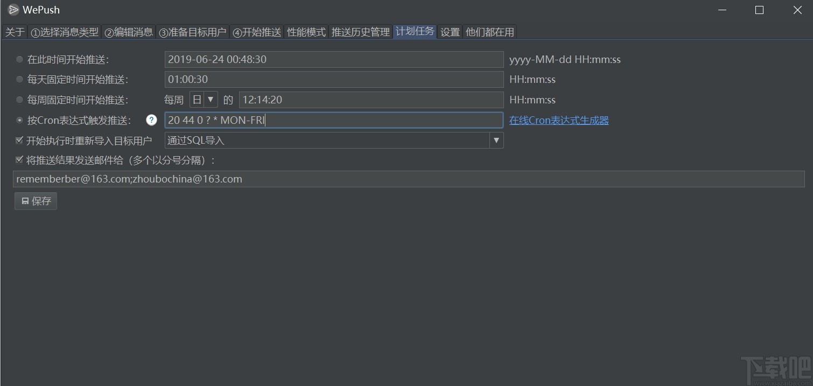Switch to the ④开始推送 tab
The width and height of the screenshot is (813, 386).
(x=256, y=32)
